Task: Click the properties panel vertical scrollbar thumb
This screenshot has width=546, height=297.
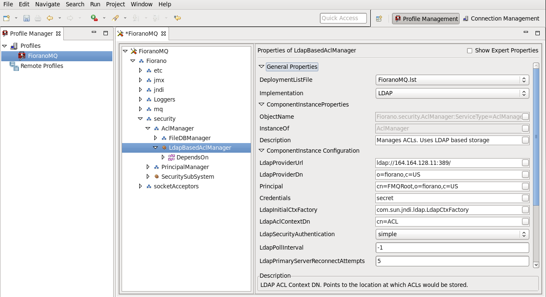Action: tap(536, 136)
